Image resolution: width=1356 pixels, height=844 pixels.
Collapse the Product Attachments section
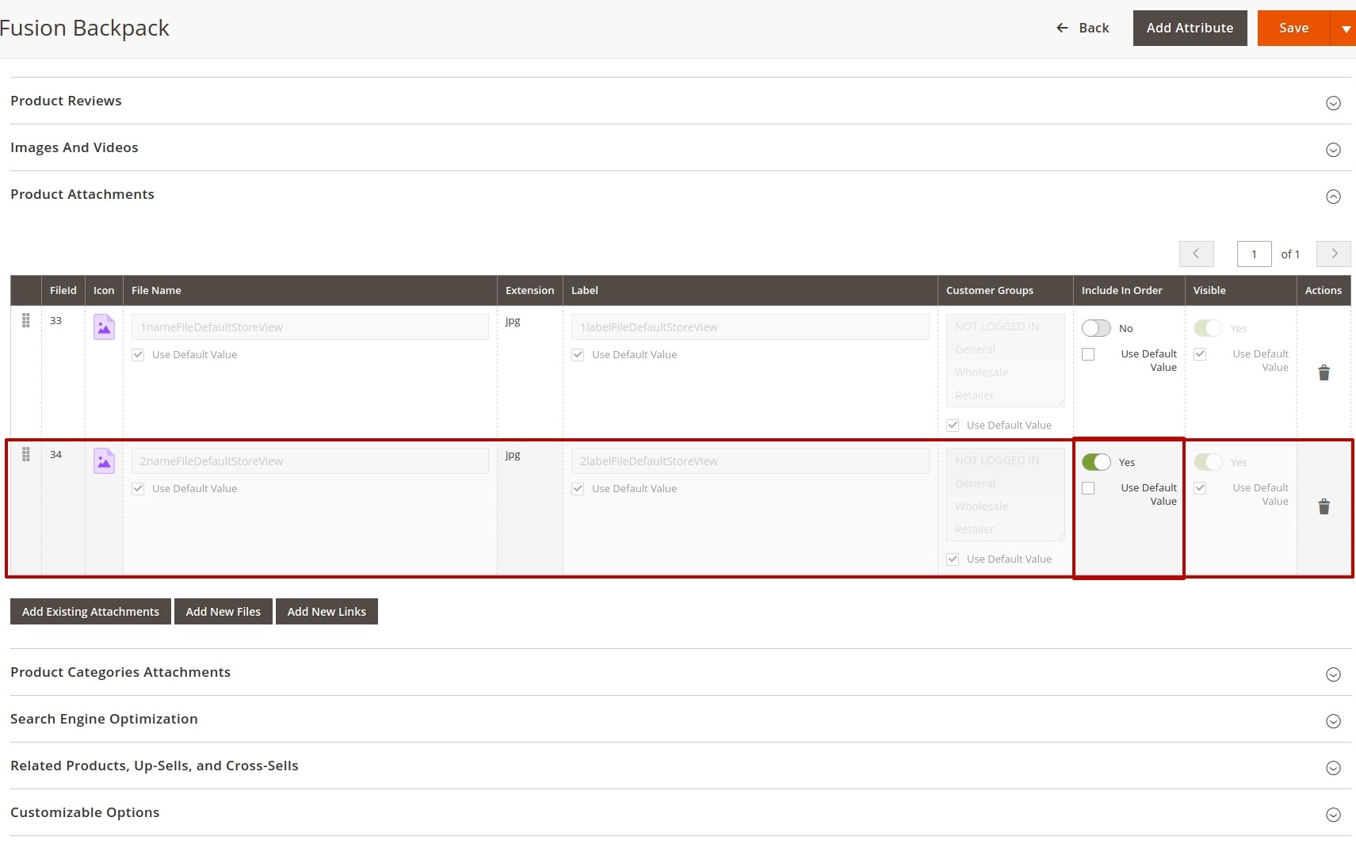tap(1333, 197)
